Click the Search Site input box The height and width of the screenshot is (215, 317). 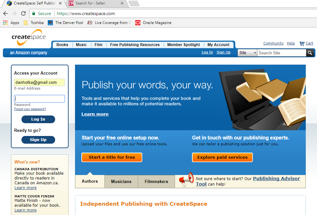pos(282,53)
